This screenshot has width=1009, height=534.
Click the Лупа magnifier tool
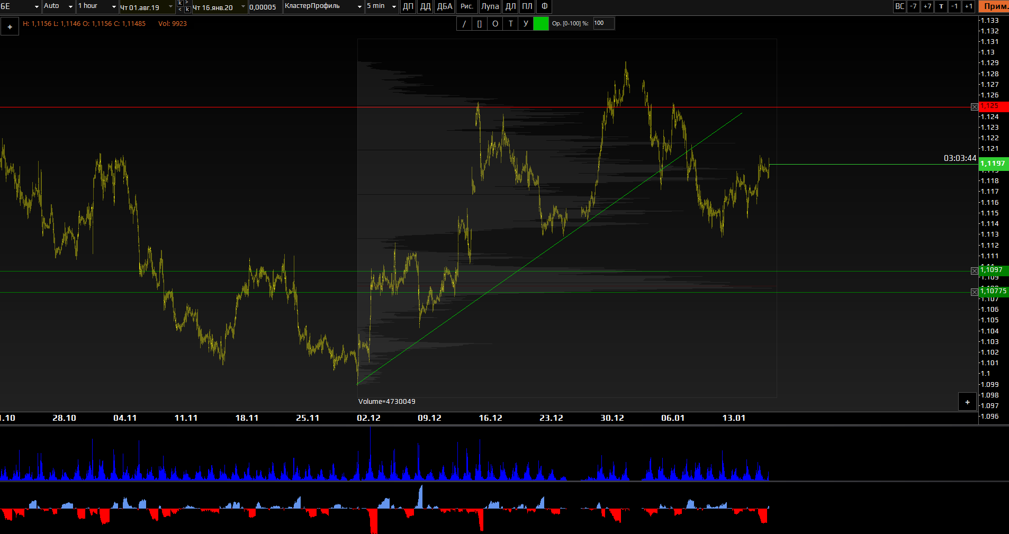(x=490, y=7)
